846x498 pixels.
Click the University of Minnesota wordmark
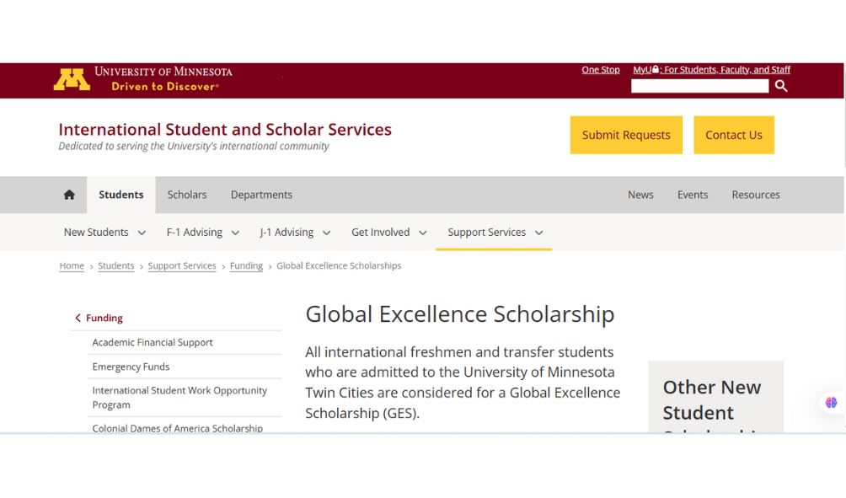pos(163,72)
